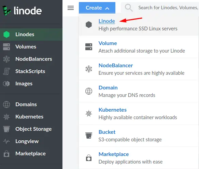Select Volume in the Create menu
Viewport: 199px width, 169px height.
coord(108,43)
